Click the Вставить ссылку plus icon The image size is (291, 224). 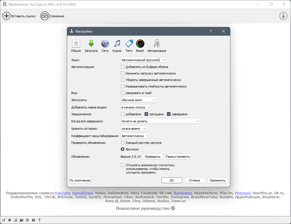(x=7, y=16)
